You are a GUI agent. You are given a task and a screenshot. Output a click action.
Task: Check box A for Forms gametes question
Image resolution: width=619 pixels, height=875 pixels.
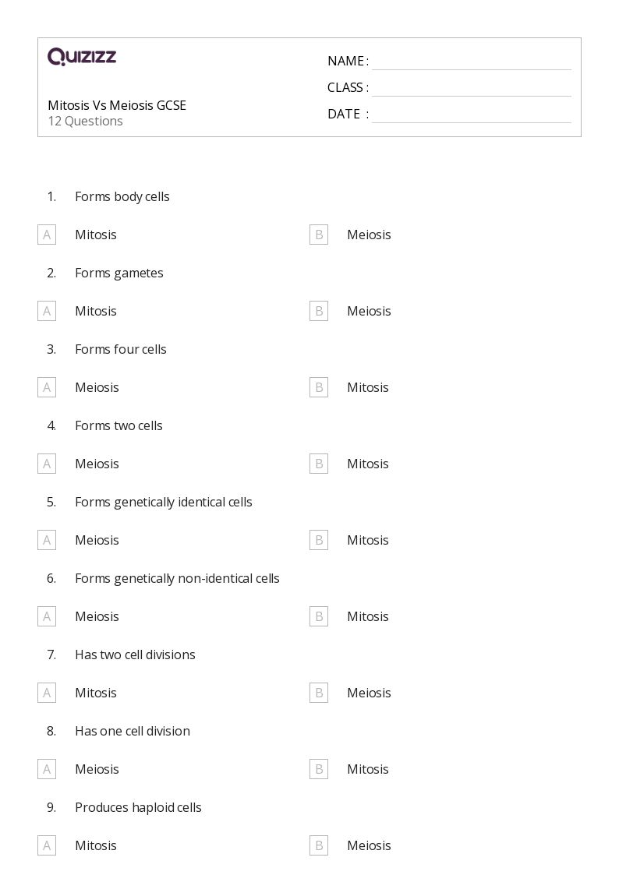point(47,311)
